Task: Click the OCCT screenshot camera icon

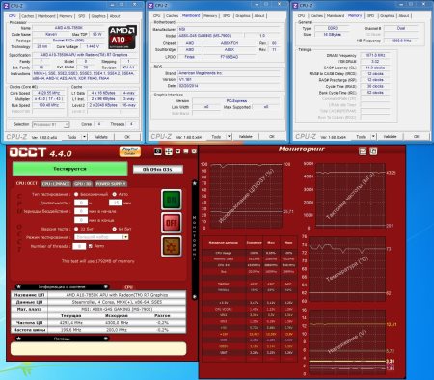Action: [x=157, y=151]
